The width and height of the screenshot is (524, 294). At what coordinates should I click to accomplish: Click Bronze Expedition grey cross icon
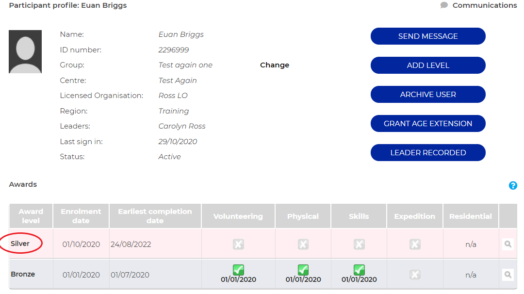click(x=415, y=275)
